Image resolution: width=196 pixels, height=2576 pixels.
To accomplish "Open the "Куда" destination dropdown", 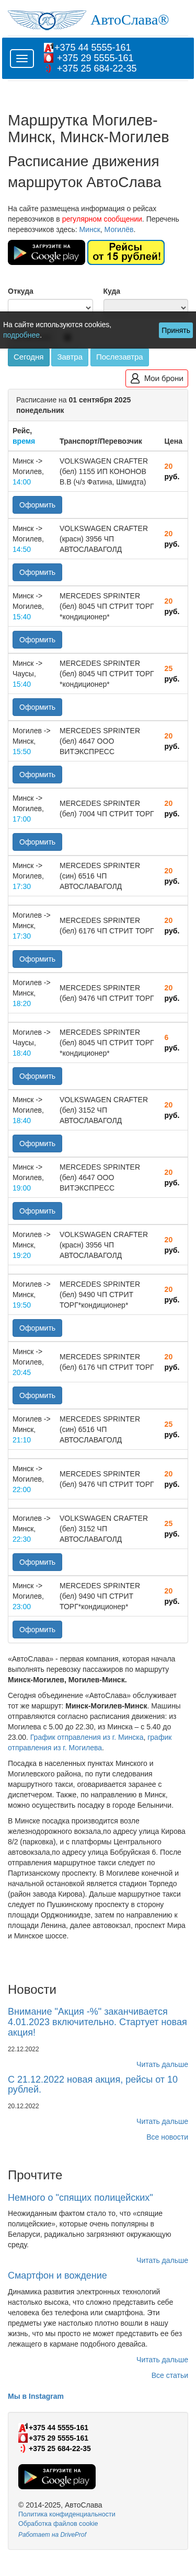I will pos(145,307).
